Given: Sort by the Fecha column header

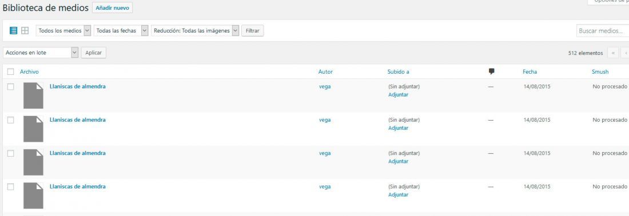Looking at the screenshot, I should pyautogui.click(x=530, y=72).
